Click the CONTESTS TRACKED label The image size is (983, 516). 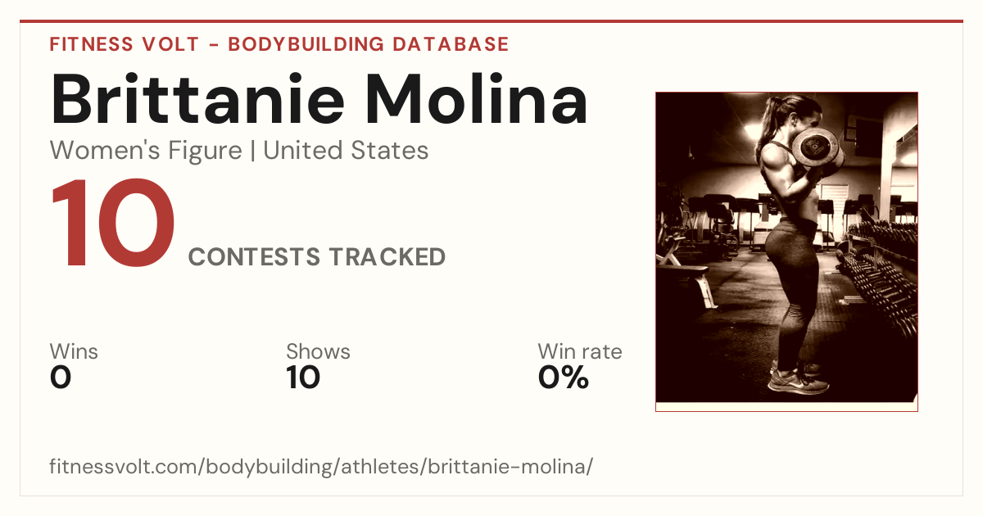click(x=317, y=257)
